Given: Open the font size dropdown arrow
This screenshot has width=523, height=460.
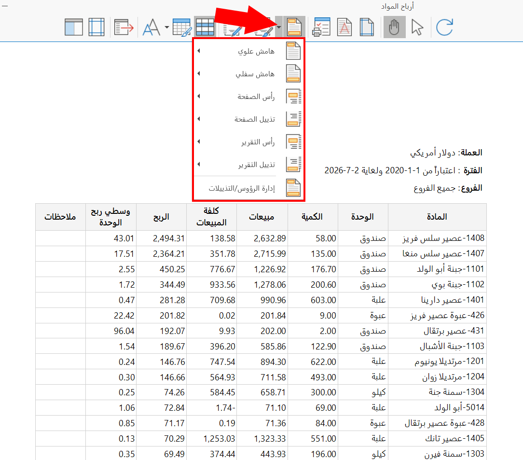Looking at the screenshot, I should (x=166, y=27).
